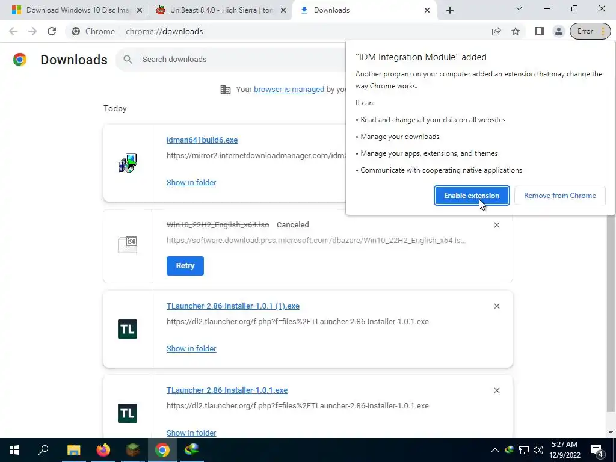
Task: Open TLauncher-2.86-Installer-1.0.1.exe link
Action: tap(227, 390)
